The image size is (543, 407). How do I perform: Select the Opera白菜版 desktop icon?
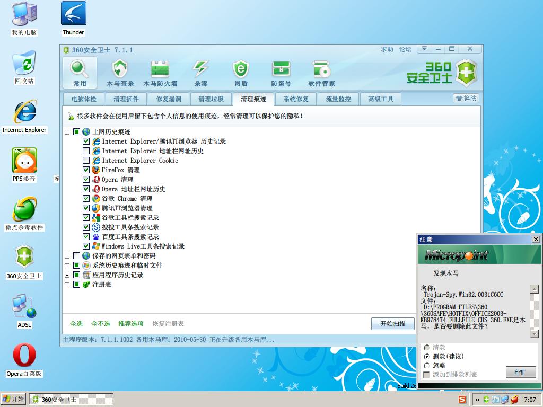click(24, 360)
